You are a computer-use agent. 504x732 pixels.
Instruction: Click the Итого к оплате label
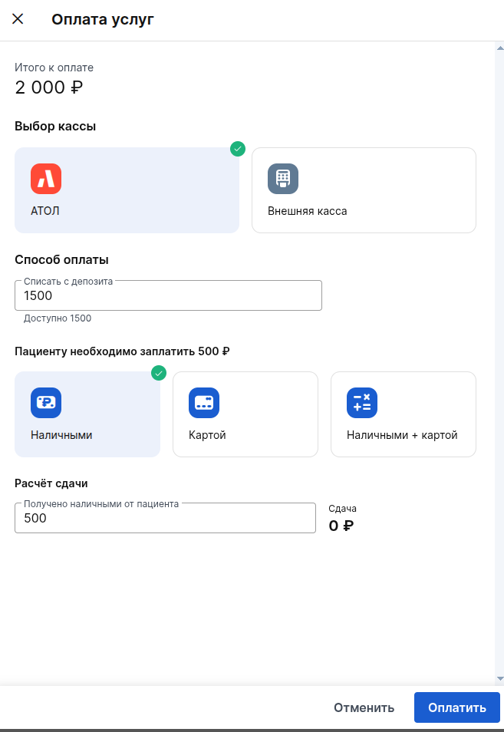[54, 68]
